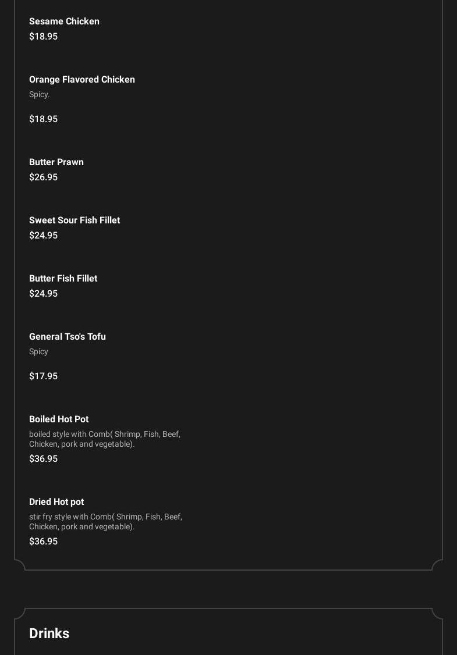Click the $36.95 price under Boiled Hot Pot

[43, 459]
